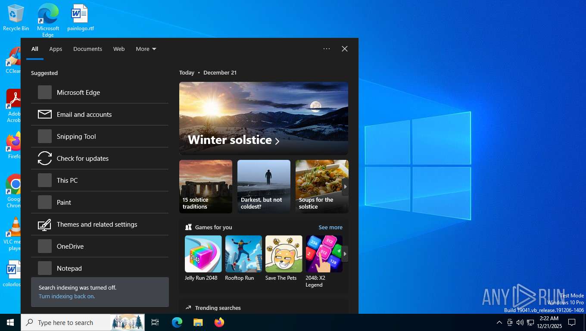
Task: Open the Winter solstice featured image
Action: pyautogui.click(x=264, y=118)
